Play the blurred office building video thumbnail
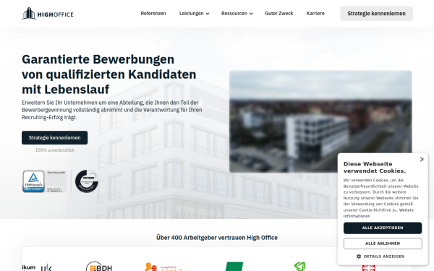Screen dimensions: 434x271 coord(320,121)
